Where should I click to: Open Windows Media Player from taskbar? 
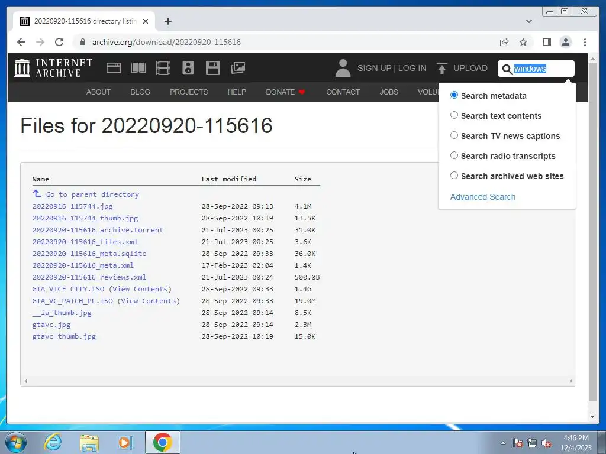coord(125,442)
